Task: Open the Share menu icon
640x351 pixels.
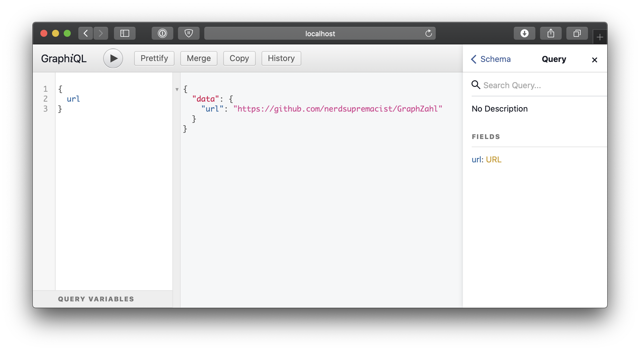Action: click(x=551, y=33)
